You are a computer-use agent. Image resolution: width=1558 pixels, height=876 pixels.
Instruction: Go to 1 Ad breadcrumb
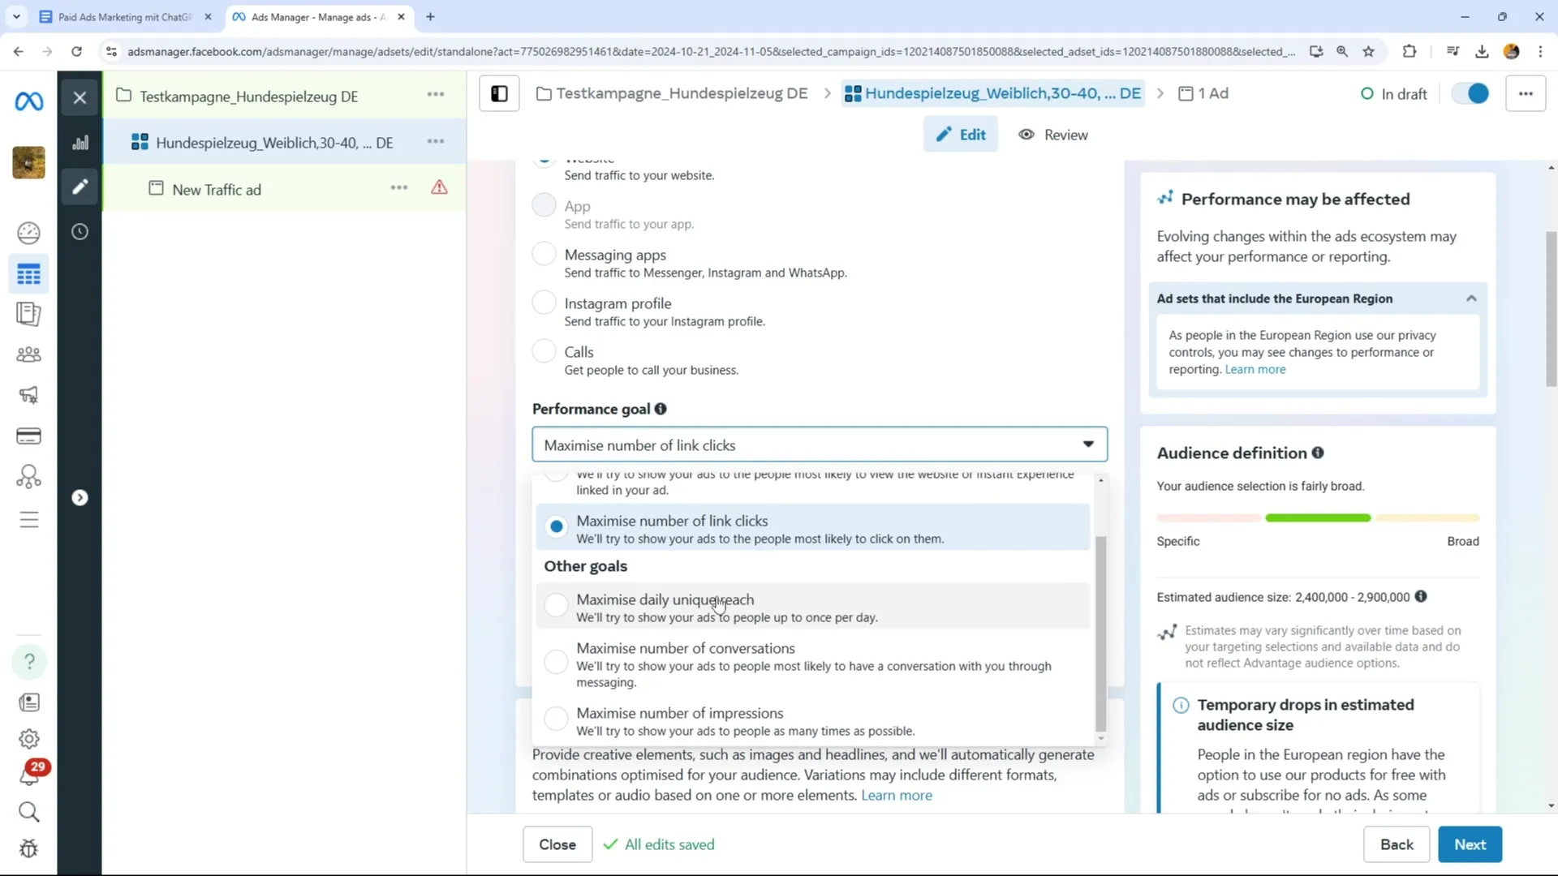coord(1203,94)
